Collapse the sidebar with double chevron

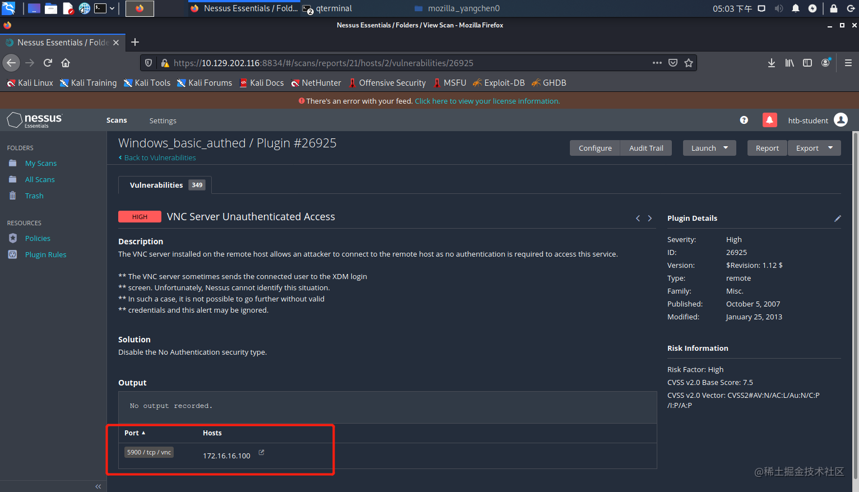[x=99, y=486]
